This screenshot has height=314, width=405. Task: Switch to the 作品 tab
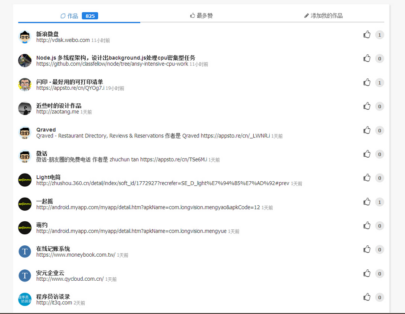pos(79,16)
